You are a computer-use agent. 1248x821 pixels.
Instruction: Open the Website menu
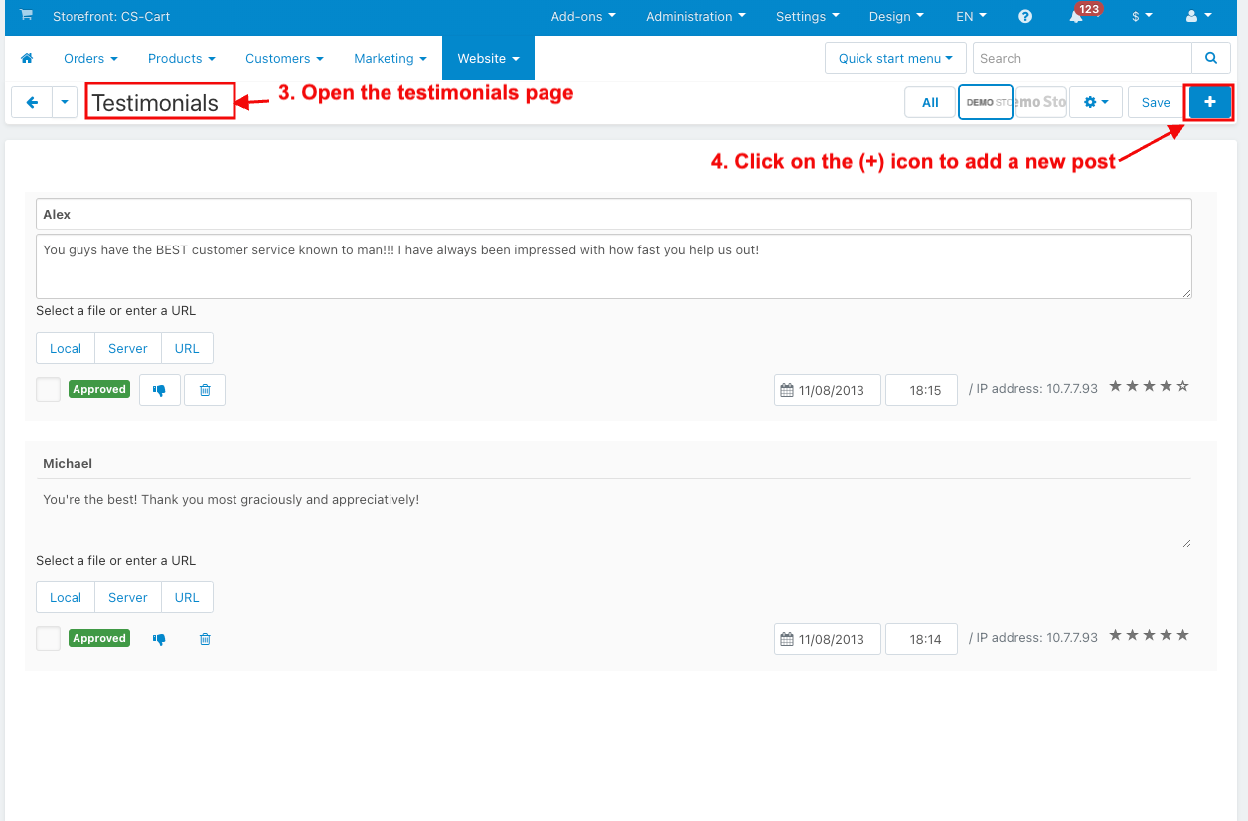click(x=488, y=59)
